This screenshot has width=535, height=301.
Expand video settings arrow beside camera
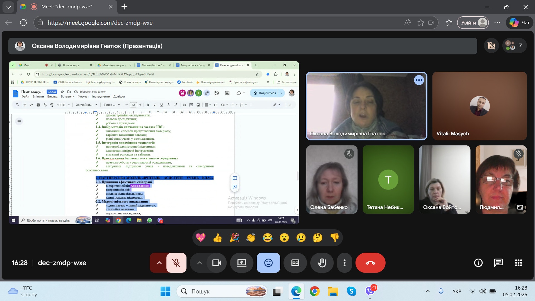click(199, 263)
